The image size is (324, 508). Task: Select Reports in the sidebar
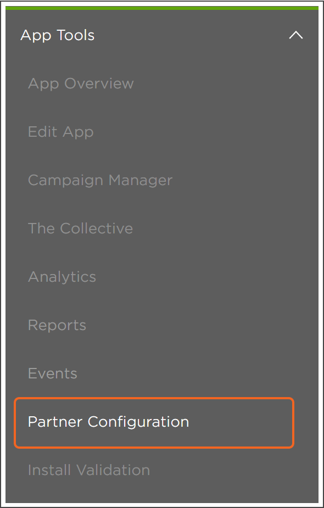[57, 325]
